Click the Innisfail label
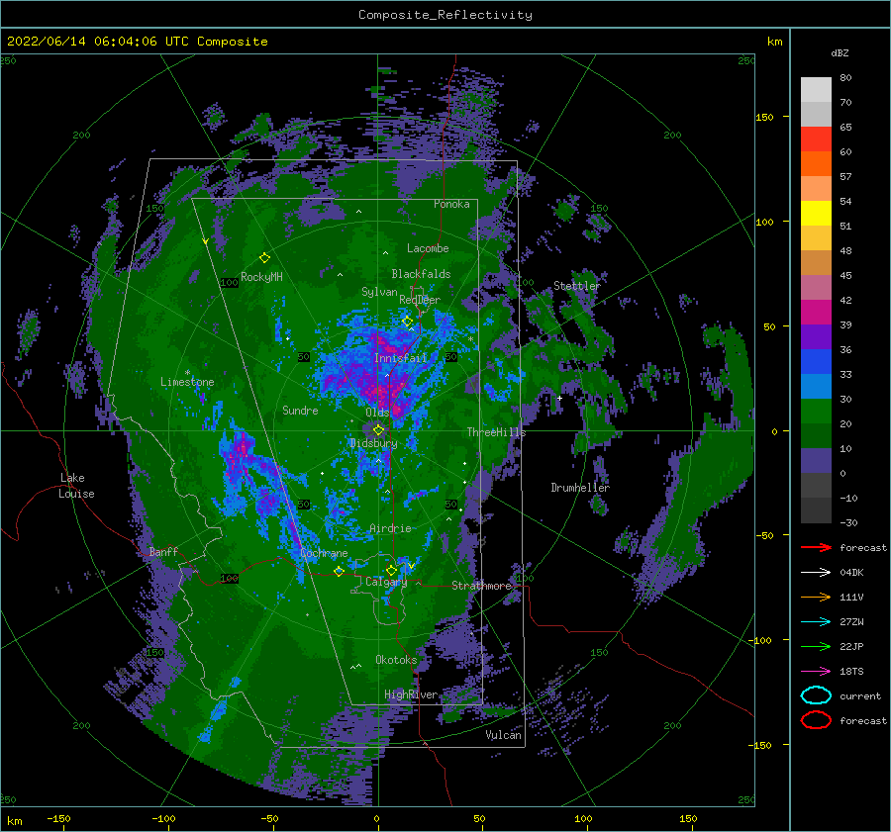 pyautogui.click(x=400, y=358)
